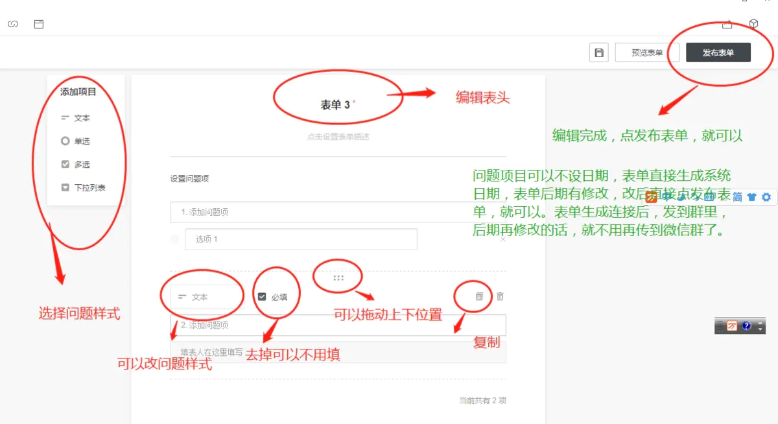Click the link icon in top toolbar

point(12,23)
